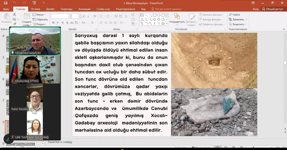Click Заметки к слайду notes area
Screen dimensions: 287x150
60,142
